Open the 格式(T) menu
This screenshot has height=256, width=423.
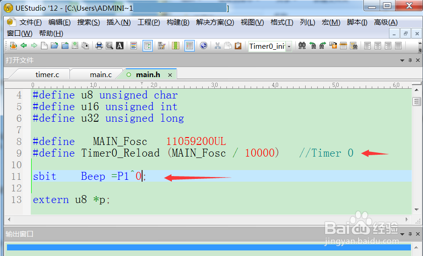(x=282, y=22)
